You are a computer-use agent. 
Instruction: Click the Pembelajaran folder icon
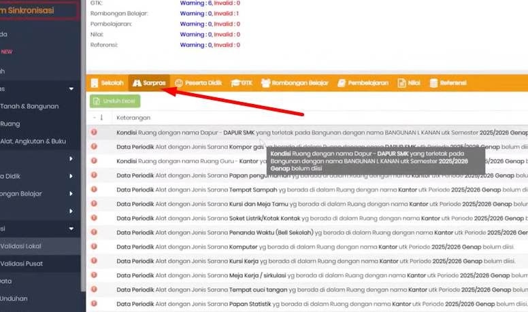342,83
